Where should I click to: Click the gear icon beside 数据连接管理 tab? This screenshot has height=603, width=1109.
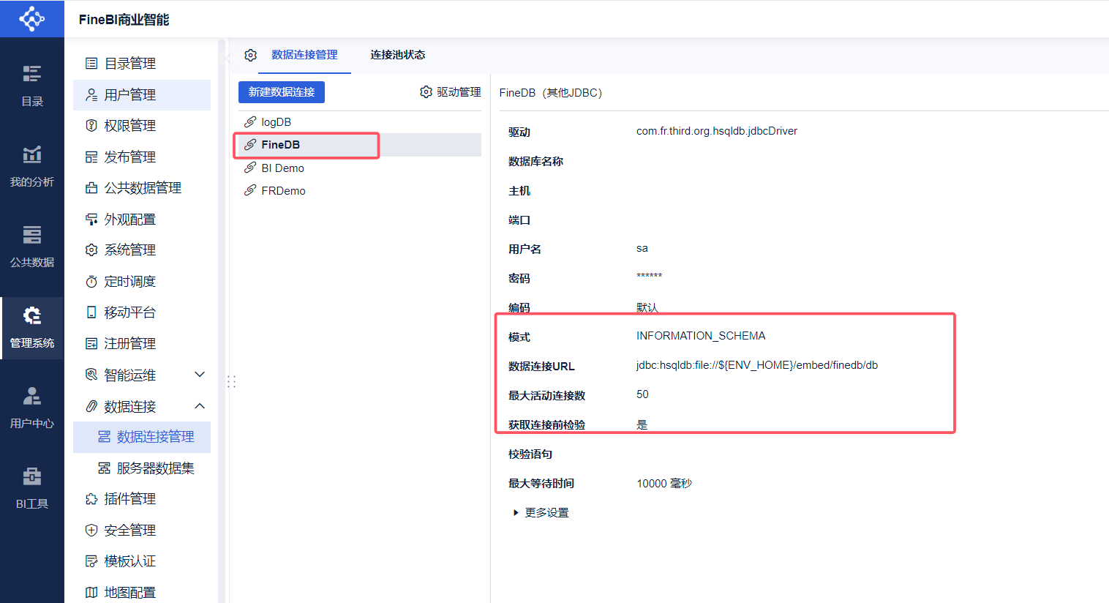point(251,55)
